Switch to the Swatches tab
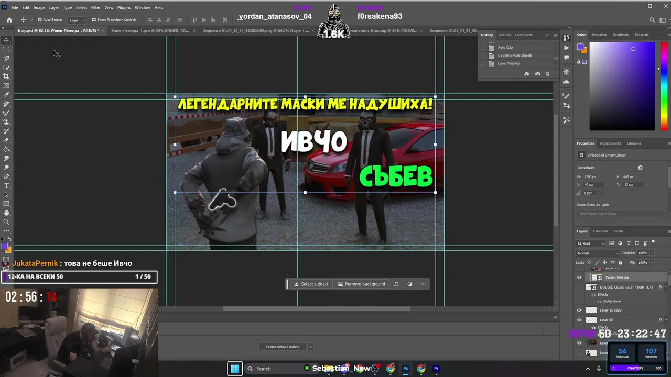 pyautogui.click(x=599, y=35)
